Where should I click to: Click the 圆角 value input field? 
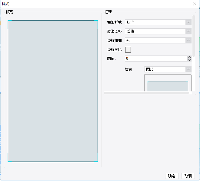(156, 59)
